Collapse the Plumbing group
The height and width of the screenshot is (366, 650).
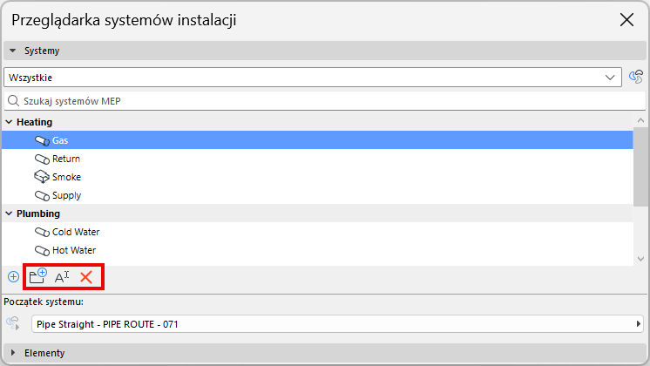point(8,213)
